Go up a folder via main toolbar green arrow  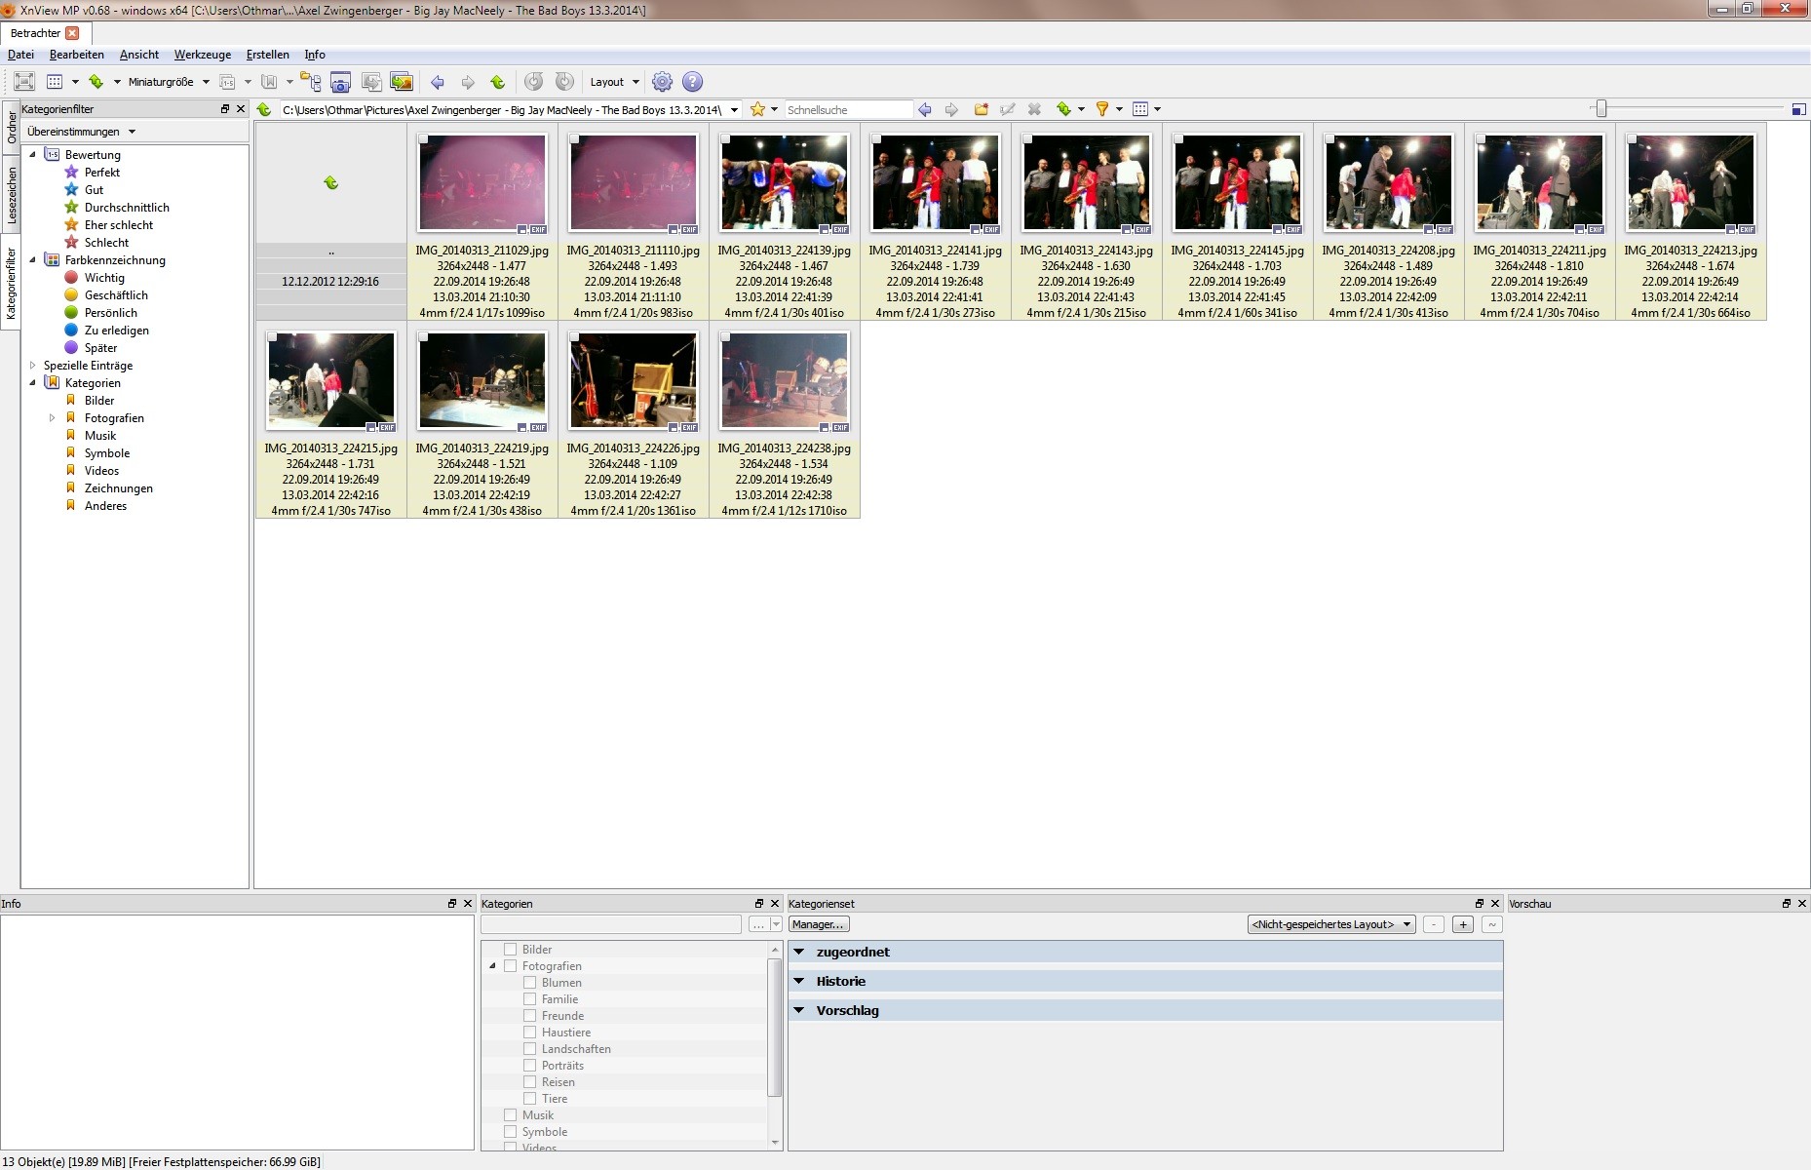point(498,82)
